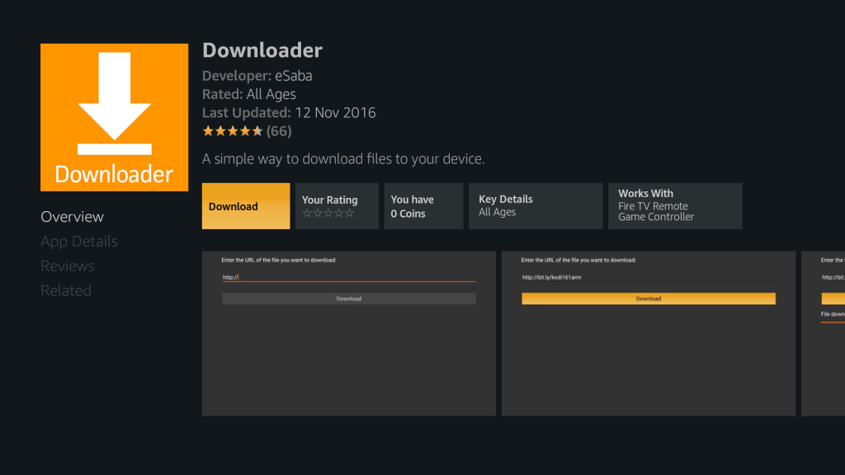The image size is (845, 475).
Task: Select the Works With tile
Action: 675,206
